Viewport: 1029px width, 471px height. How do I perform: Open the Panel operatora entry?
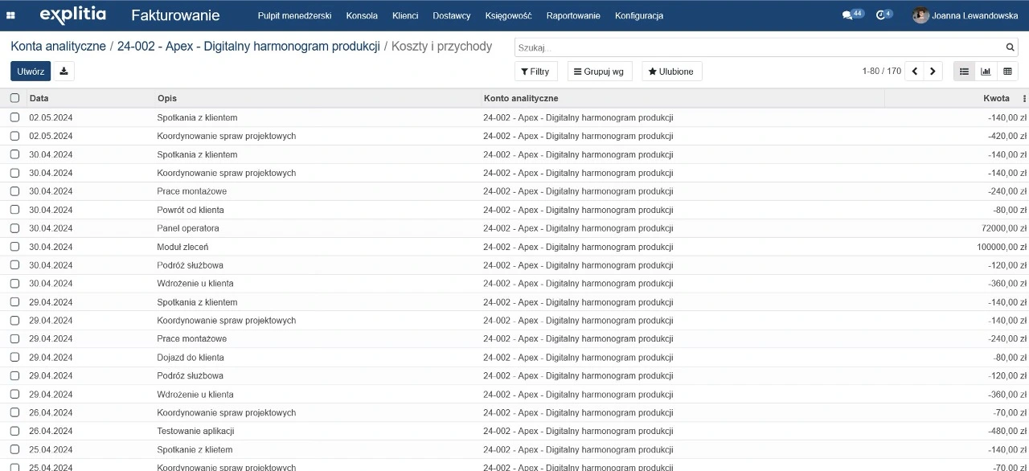click(187, 228)
